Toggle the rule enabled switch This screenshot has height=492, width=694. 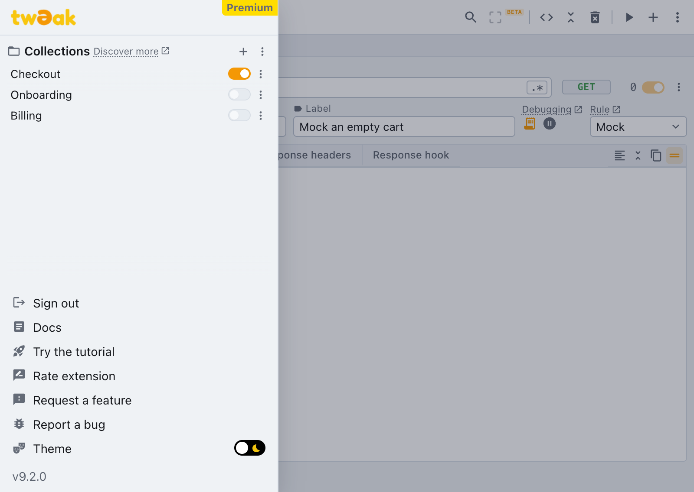coord(653,87)
